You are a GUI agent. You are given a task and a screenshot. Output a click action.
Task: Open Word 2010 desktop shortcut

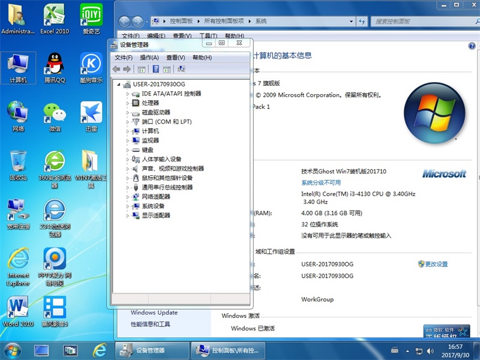[18, 311]
